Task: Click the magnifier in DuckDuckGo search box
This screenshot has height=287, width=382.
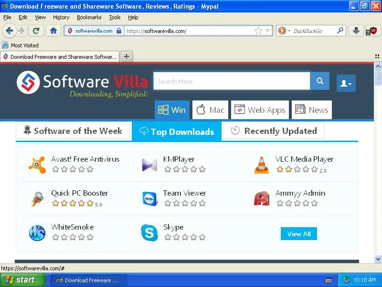Action: [x=340, y=31]
